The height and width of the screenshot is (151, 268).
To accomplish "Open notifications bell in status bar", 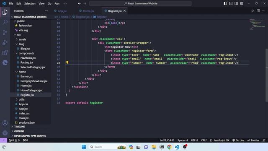I will [x=264, y=140].
